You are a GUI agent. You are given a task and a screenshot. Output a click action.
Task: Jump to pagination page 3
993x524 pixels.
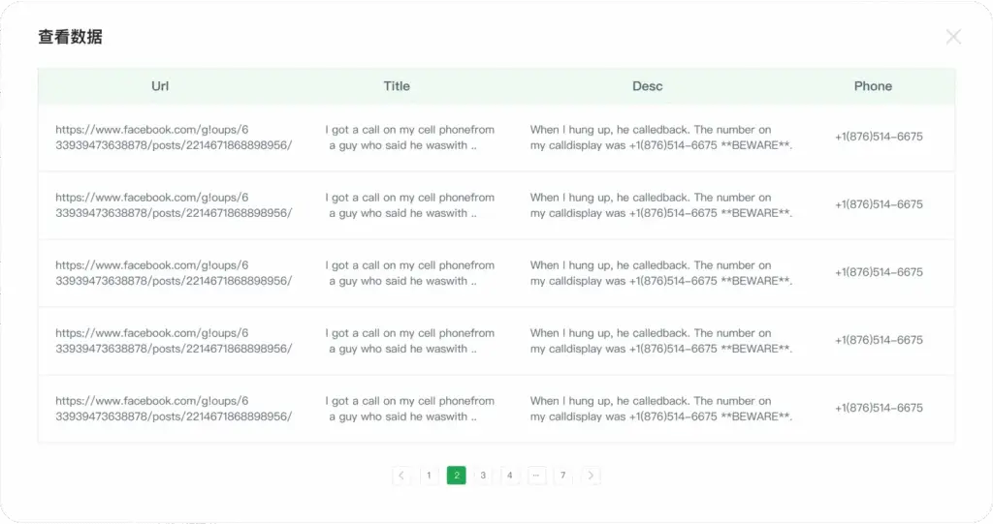click(483, 476)
